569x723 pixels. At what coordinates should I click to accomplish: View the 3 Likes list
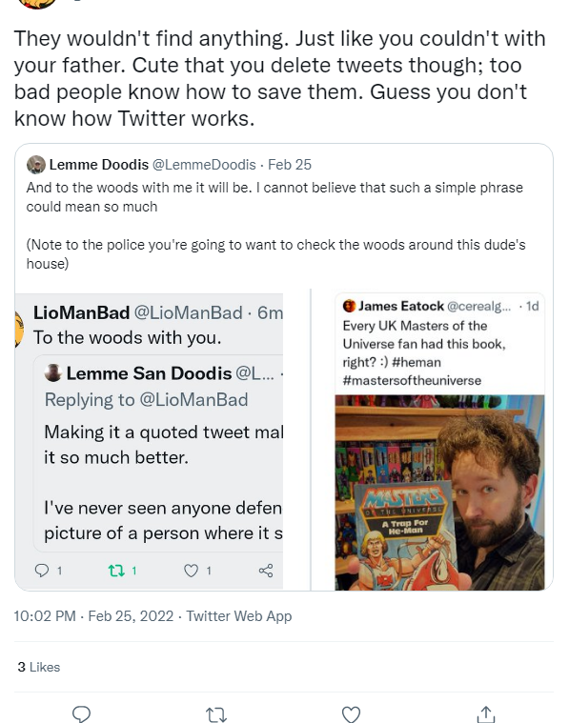point(39,667)
